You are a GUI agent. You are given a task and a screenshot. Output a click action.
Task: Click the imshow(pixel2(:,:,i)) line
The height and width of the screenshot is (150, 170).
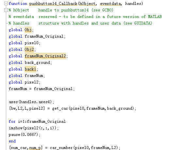34,128
